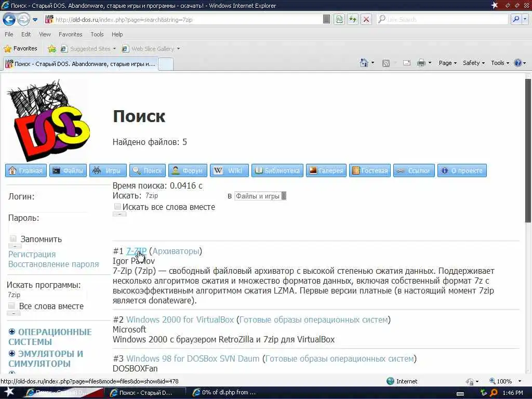Click the Восстановление пароля link
The width and height of the screenshot is (532, 399).
point(54,264)
